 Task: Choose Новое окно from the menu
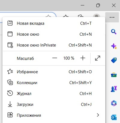54,34
